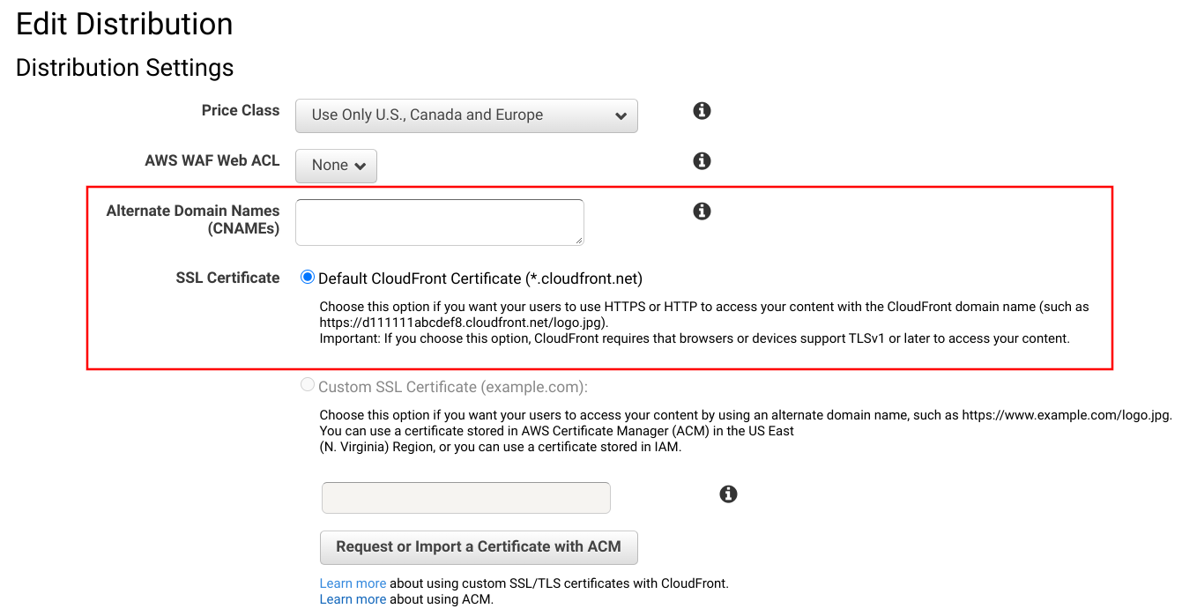Open Learn more about using ACM link

point(353,599)
